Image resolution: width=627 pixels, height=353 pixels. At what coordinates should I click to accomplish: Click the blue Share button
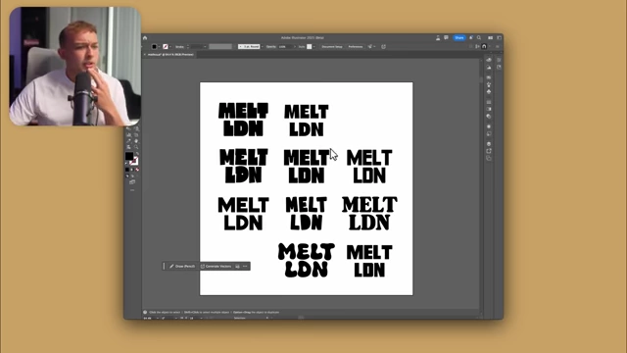tap(459, 37)
